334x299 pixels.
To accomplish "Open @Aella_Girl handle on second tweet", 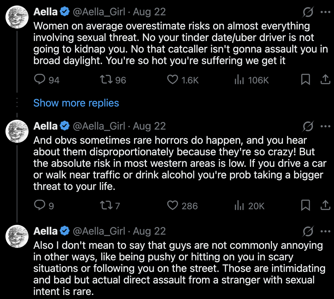I will 99,126.
